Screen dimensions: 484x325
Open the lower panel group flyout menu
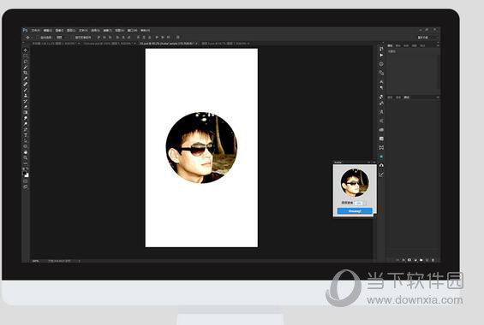(x=438, y=97)
